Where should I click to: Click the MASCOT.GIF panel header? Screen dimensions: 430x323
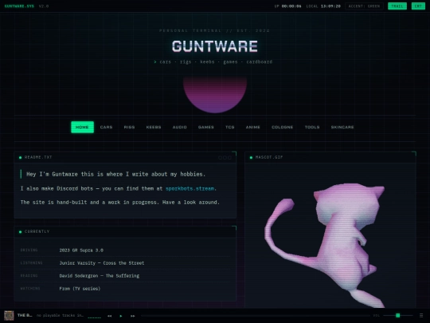click(330, 157)
